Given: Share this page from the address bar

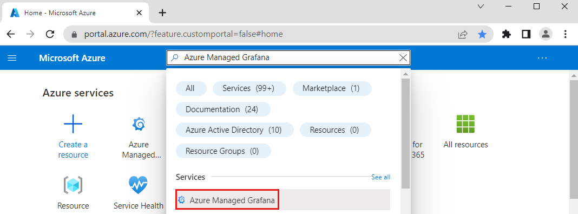Looking at the screenshot, I should [463, 34].
